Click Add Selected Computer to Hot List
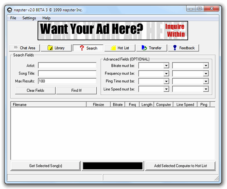Viewport: 227px width, 189px height. coord(180,166)
